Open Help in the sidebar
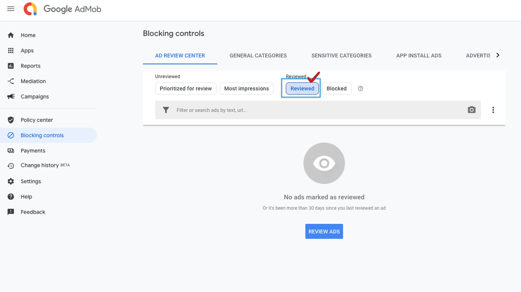The height and width of the screenshot is (292, 521). click(48, 197)
